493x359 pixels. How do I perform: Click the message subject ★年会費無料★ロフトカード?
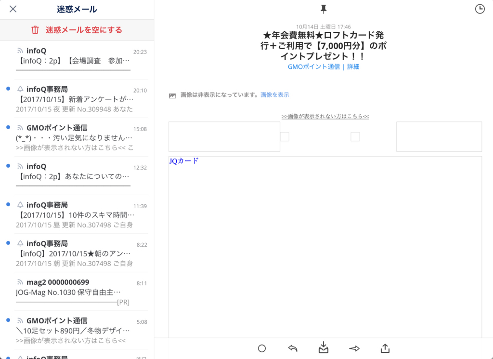tap(324, 46)
